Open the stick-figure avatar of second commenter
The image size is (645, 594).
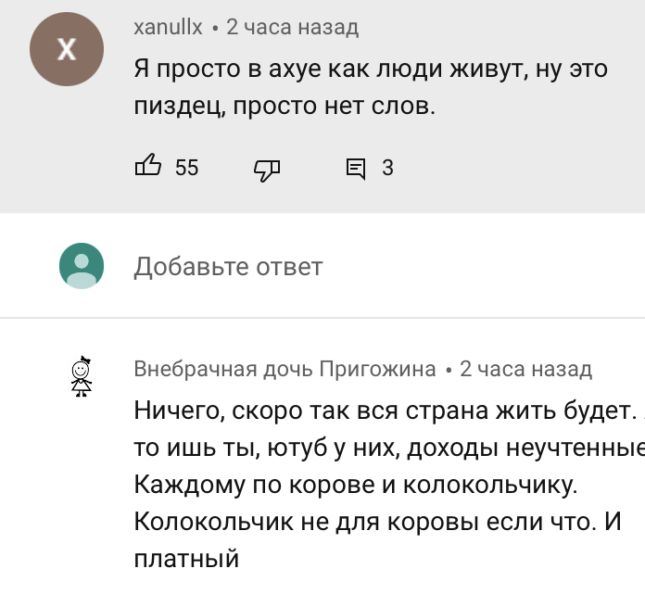82,376
